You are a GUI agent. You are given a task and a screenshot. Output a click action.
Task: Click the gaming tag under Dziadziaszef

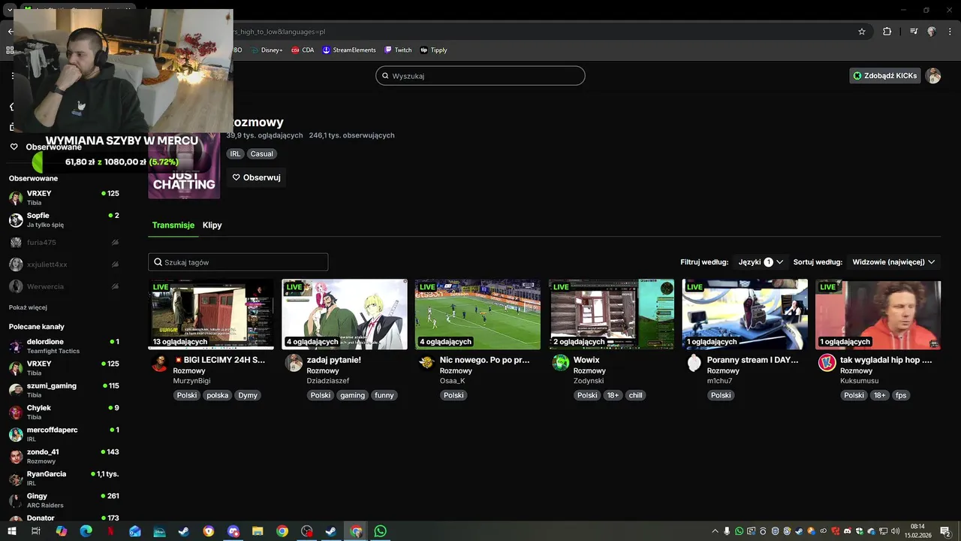point(352,395)
